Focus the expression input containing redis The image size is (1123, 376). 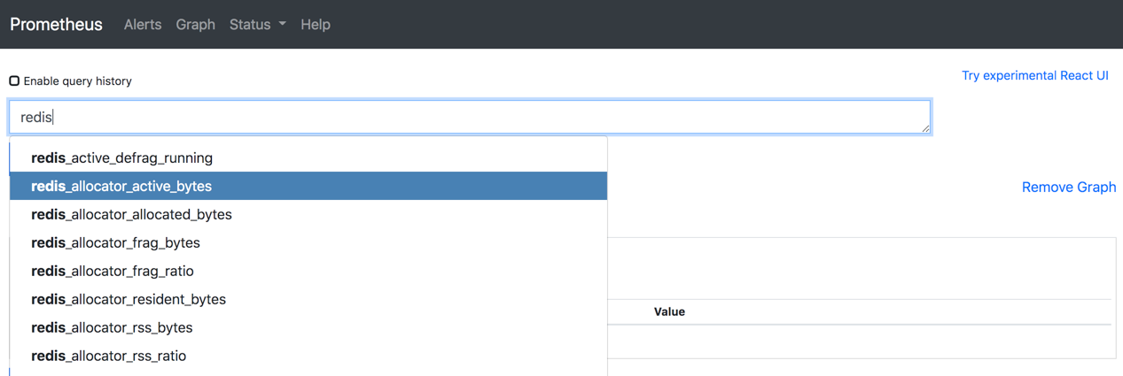pyautogui.click(x=470, y=117)
